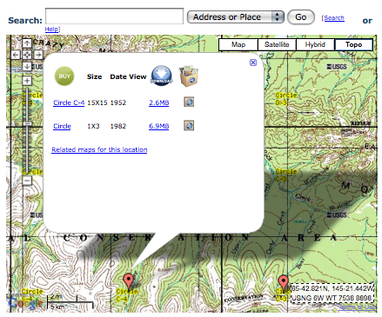The width and height of the screenshot is (382, 317).
Task: Add Circle C-4 1952 map to cart
Action: [189, 102]
